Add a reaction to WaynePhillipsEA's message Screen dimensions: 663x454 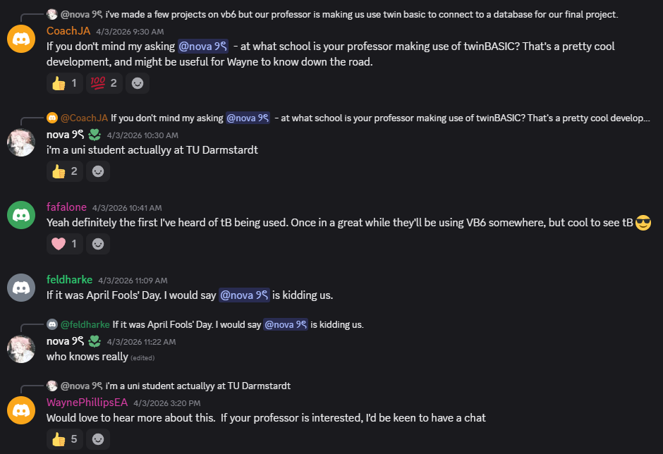[98, 439]
